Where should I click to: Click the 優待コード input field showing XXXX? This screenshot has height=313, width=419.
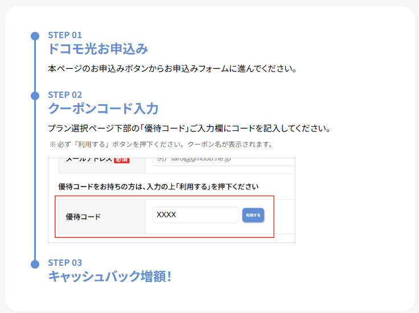pos(195,215)
